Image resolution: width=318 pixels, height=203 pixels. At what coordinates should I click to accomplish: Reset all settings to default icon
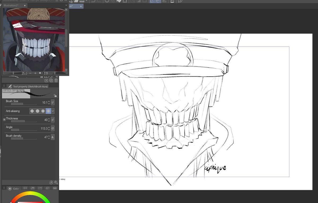[51, 182]
